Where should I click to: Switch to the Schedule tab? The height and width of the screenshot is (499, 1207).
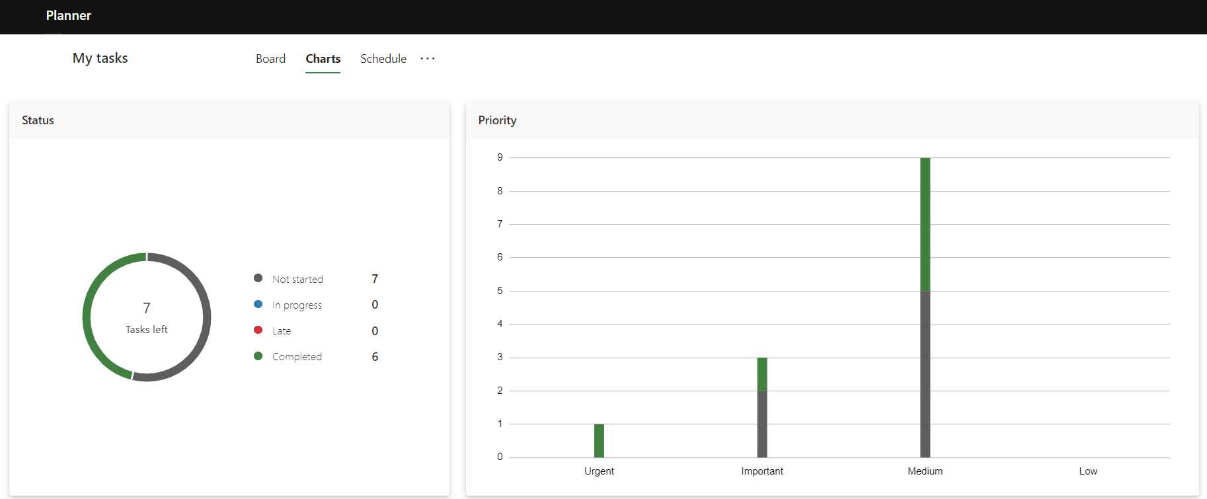[x=383, y=59]
